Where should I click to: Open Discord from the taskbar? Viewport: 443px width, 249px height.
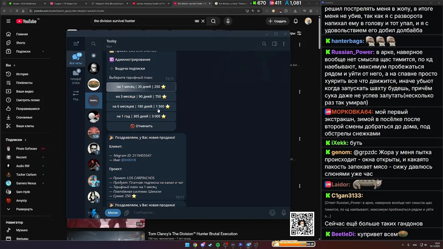203,245
